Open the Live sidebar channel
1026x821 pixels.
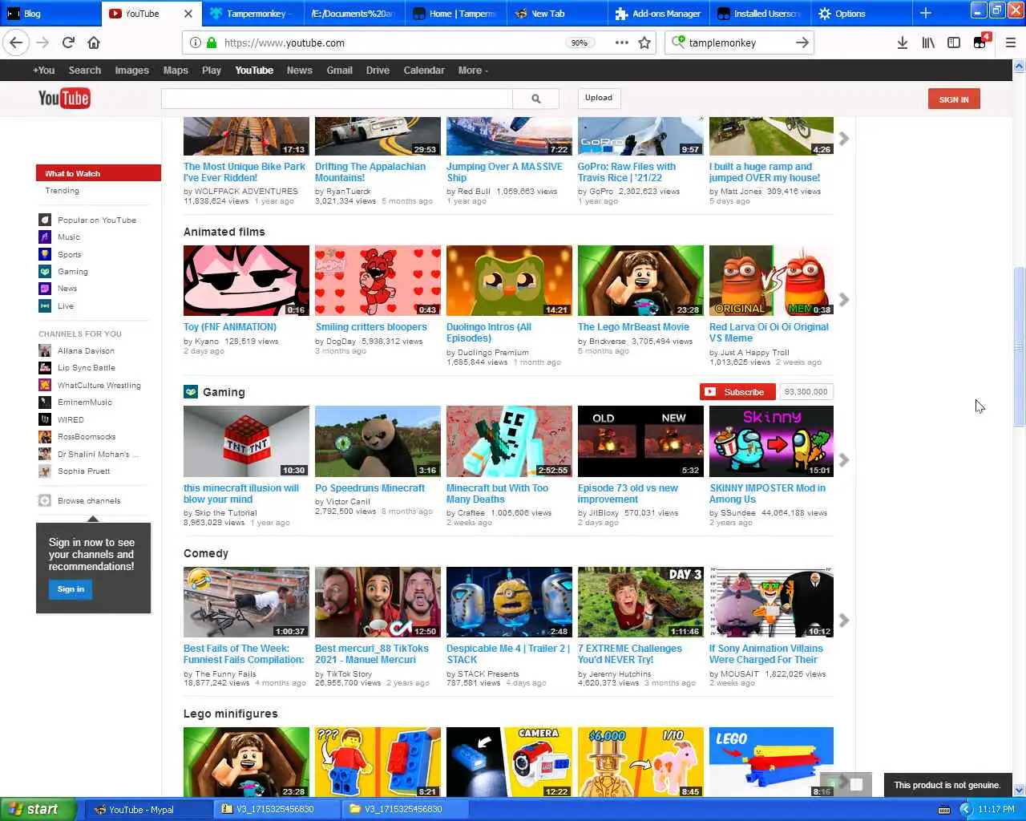click(x=65, y=306)
